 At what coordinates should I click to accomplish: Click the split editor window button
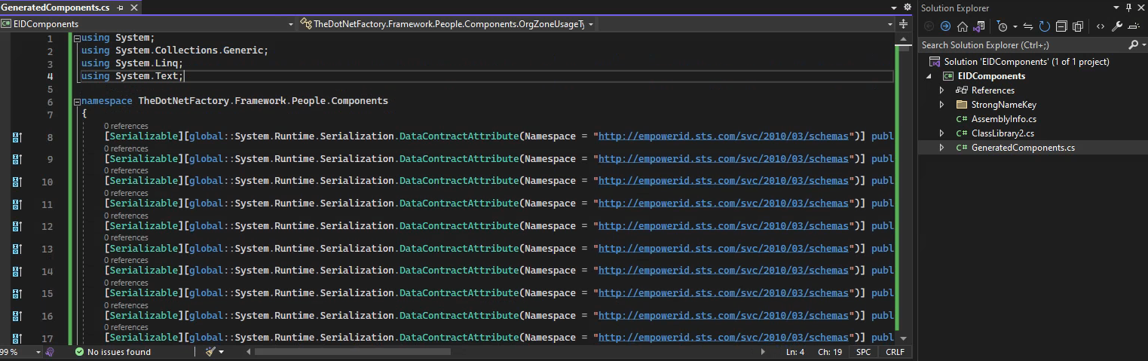pos(903,24)
